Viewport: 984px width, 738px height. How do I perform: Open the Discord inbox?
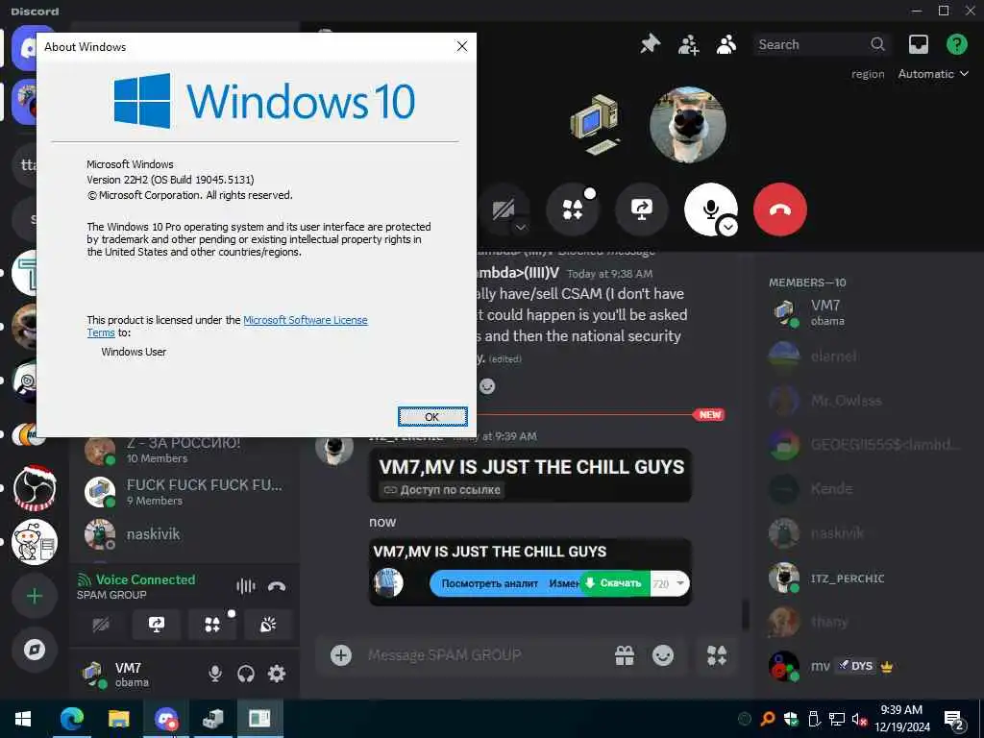pos(919,44)
